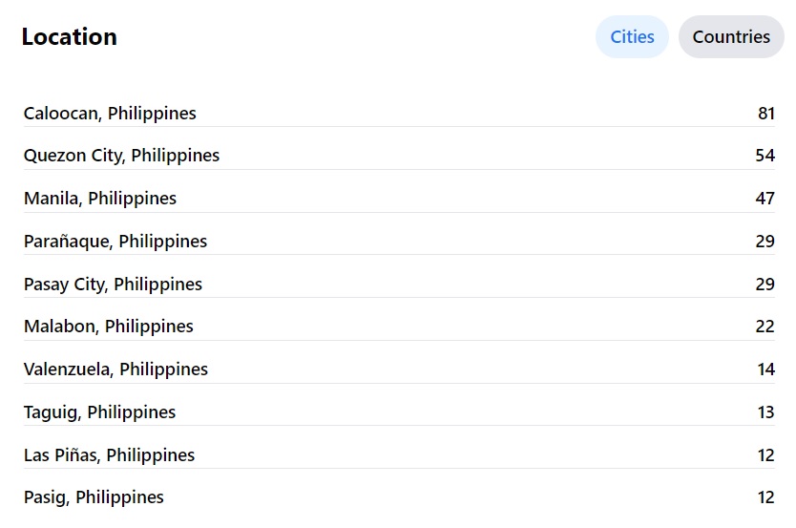Choose Pasig, Philippines in the list
This screenshot has height=528, width=796.
coord(94,497)
